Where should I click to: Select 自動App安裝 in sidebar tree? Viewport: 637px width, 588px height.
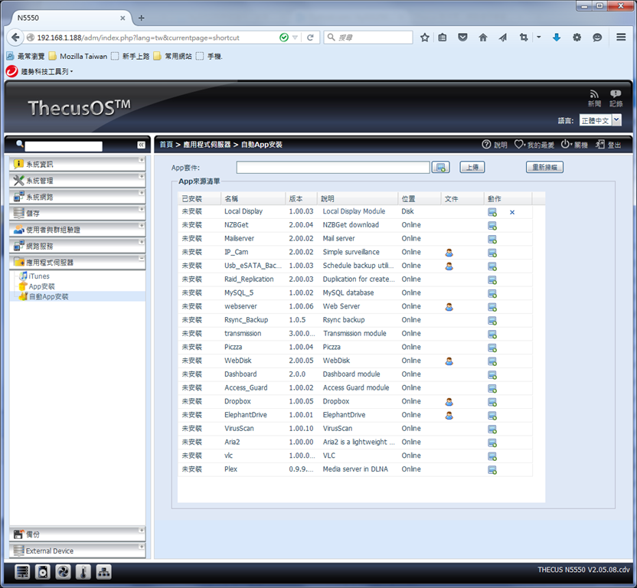pos(48,296)
